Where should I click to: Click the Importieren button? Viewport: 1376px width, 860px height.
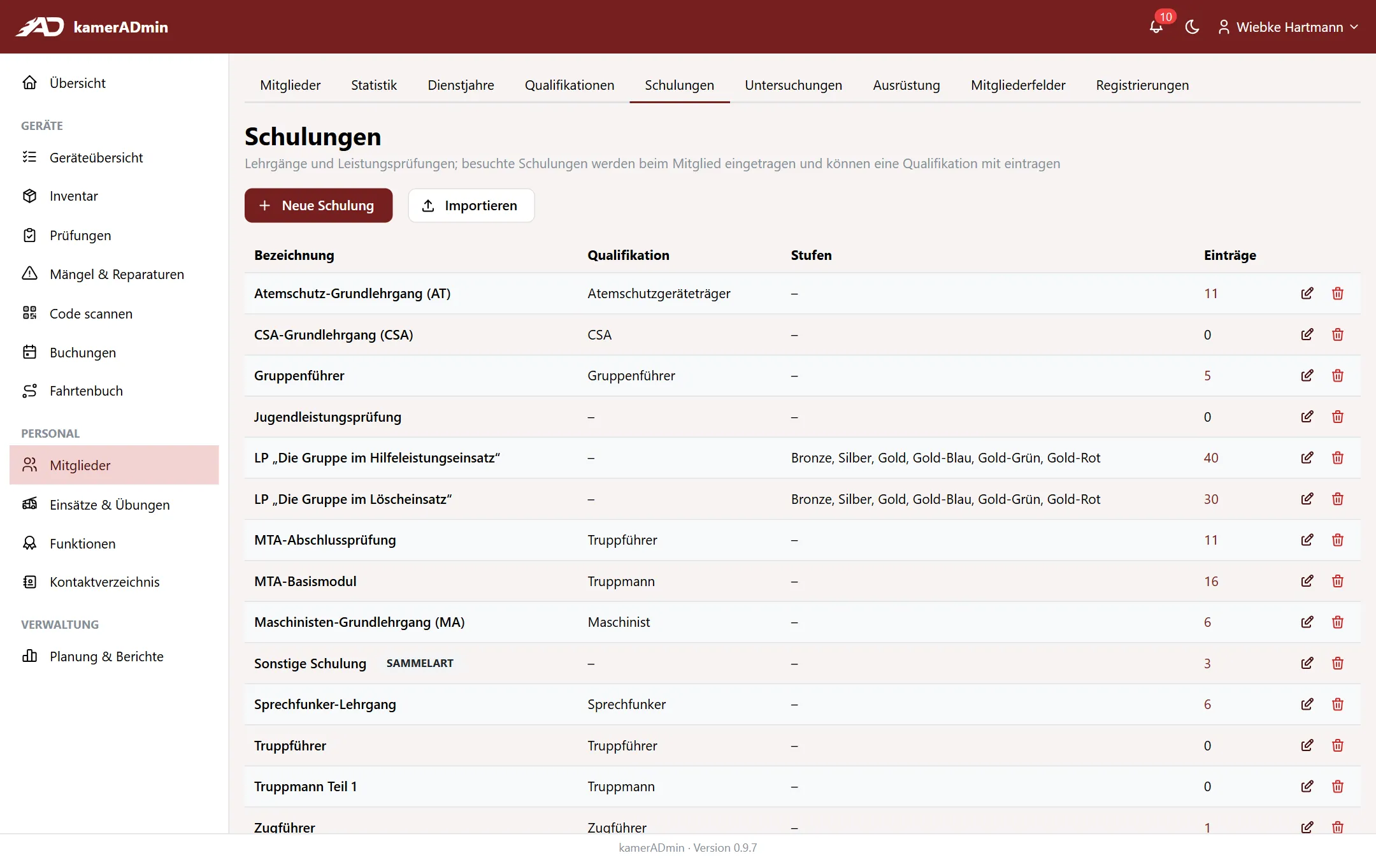tap(471, 205)
